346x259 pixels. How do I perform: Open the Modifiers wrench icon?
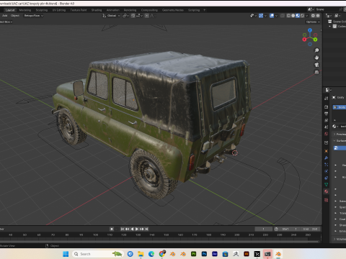[326, 158]
